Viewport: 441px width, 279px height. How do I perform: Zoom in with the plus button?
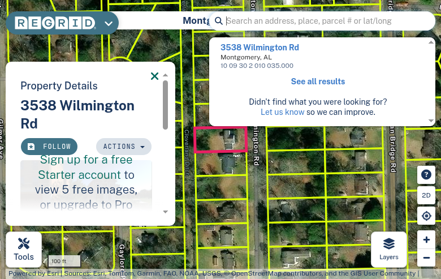pyautogui.click(x=426, y=239)
